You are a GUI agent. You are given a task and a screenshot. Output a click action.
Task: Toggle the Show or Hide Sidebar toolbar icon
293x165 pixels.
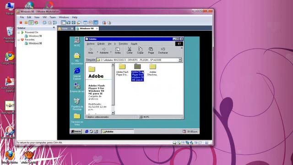tap(63, 22)
